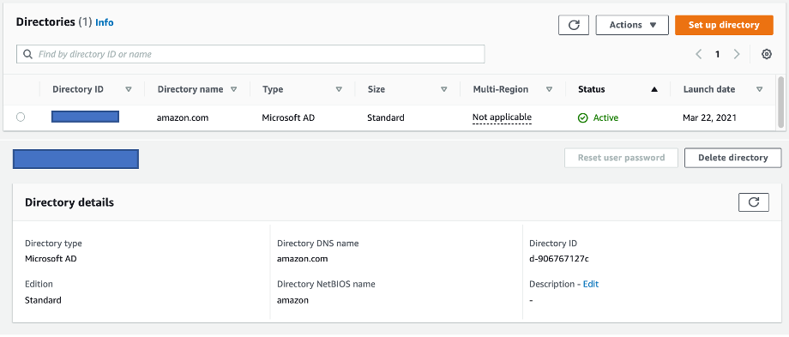Click the Delete directory button
The width and height of the screenshot is (789, 337).
(732, 158)
